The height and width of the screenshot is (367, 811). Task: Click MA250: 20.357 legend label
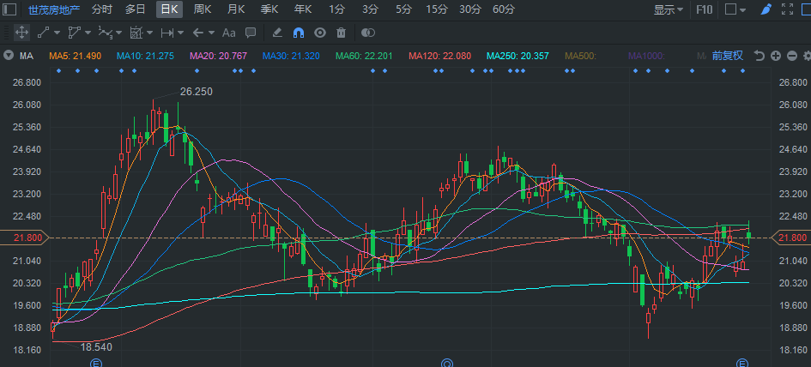[517, 56]
